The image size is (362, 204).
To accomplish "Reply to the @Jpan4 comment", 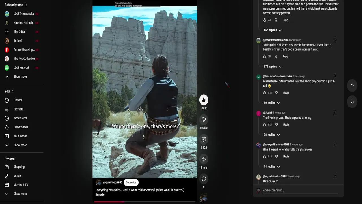I will (286, 124).
